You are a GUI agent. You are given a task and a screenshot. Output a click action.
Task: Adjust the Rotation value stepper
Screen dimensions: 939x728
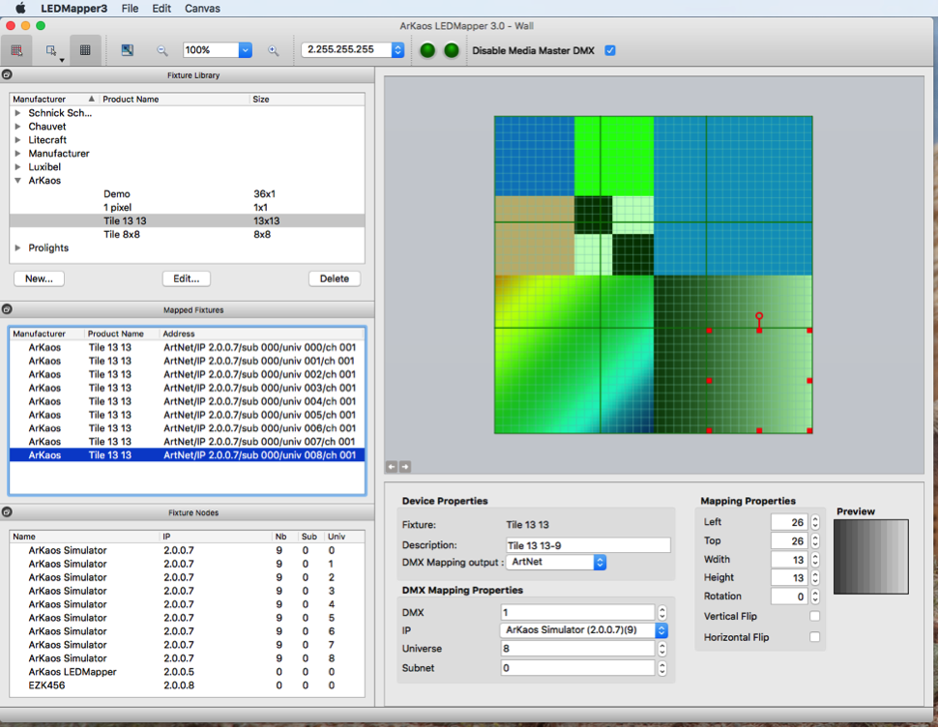click(x=815, y=597)
